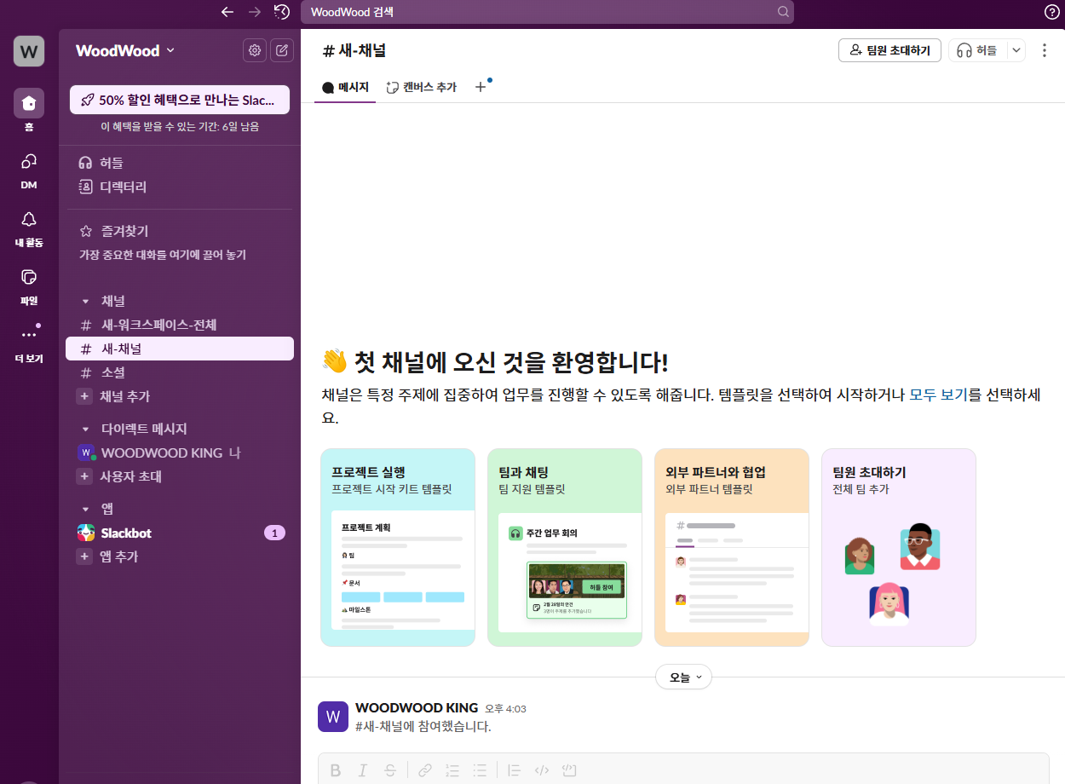Collapse the 다이렉트 메시지 section

[x=85, y=429]
